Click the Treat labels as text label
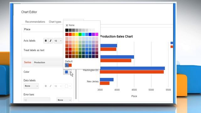Viewport: 201px width, 113px height. [34, 50]
